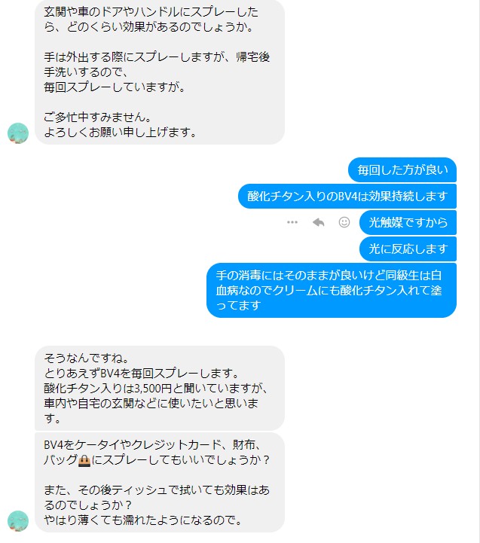Click the 光触媒ですから message bubble
This screenshot has height=543, width=480.
pos(408,222)
